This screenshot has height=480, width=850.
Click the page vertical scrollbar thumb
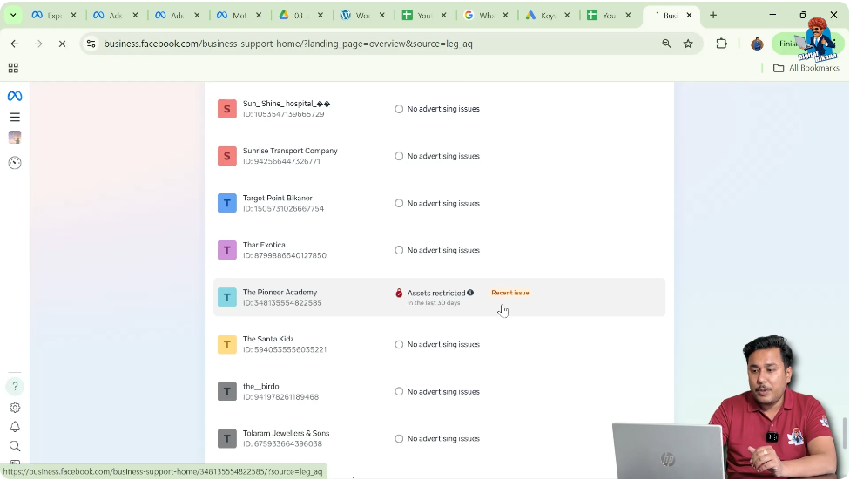coord(844,433)
